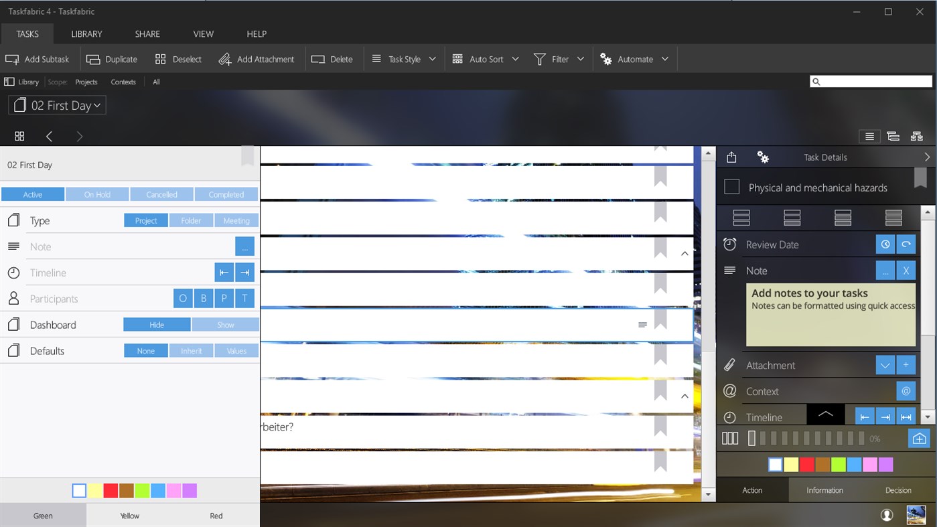Screen dimensions: 937x527
Task: Set the project status to Completed
Action: [x=226, y=194]
